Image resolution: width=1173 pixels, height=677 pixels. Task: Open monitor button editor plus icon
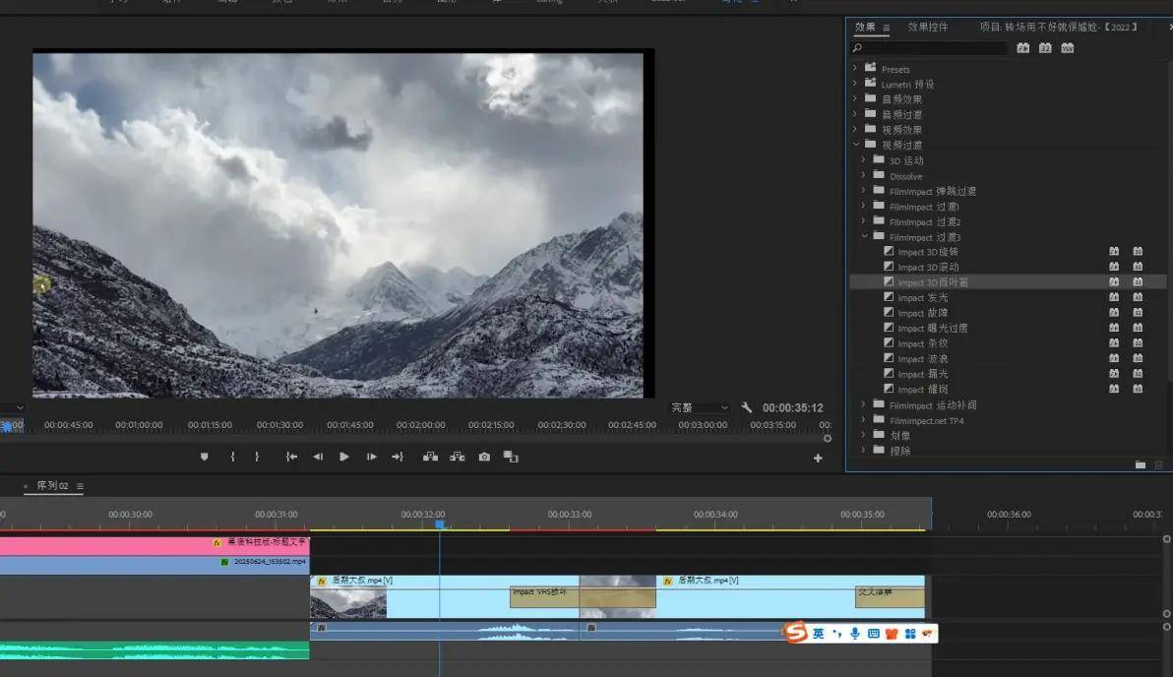(818, 458)
